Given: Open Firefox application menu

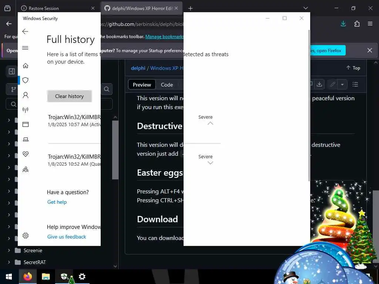Looking at the screenshot, I should 370,24.
